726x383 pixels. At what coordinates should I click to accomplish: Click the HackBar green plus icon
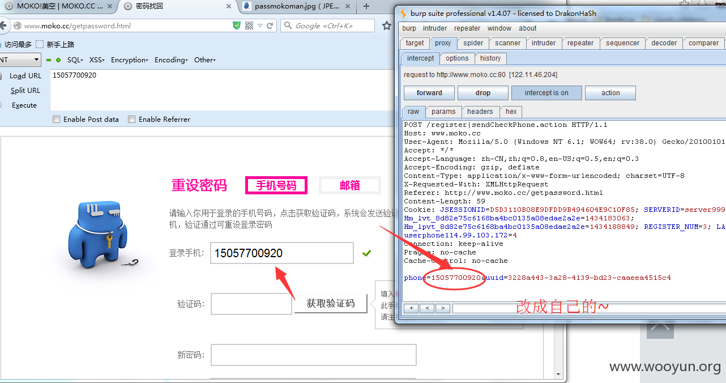point(58,60)
